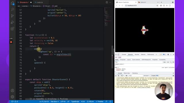
Task: Click the TypeScript language mode in status bar
Action: tap(75, 102)
